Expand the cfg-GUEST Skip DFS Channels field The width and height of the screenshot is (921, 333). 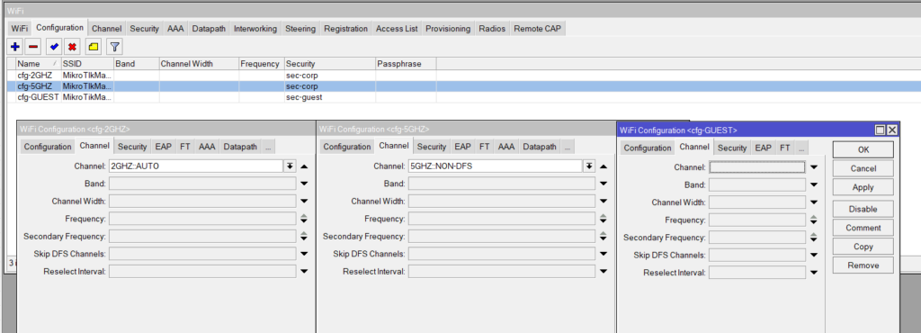[813, 256]
